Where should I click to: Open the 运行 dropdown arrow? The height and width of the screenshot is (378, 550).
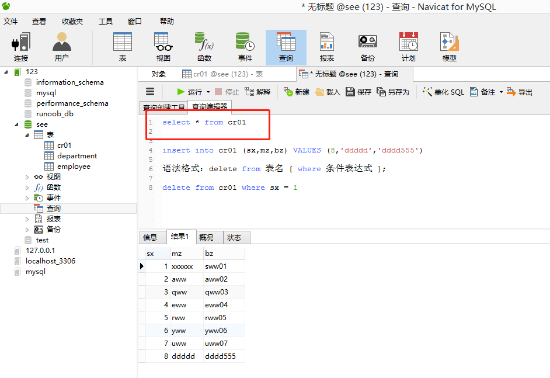click(x=208, y=92)
